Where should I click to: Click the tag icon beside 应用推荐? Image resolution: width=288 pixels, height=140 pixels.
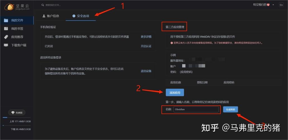[6, 37]
